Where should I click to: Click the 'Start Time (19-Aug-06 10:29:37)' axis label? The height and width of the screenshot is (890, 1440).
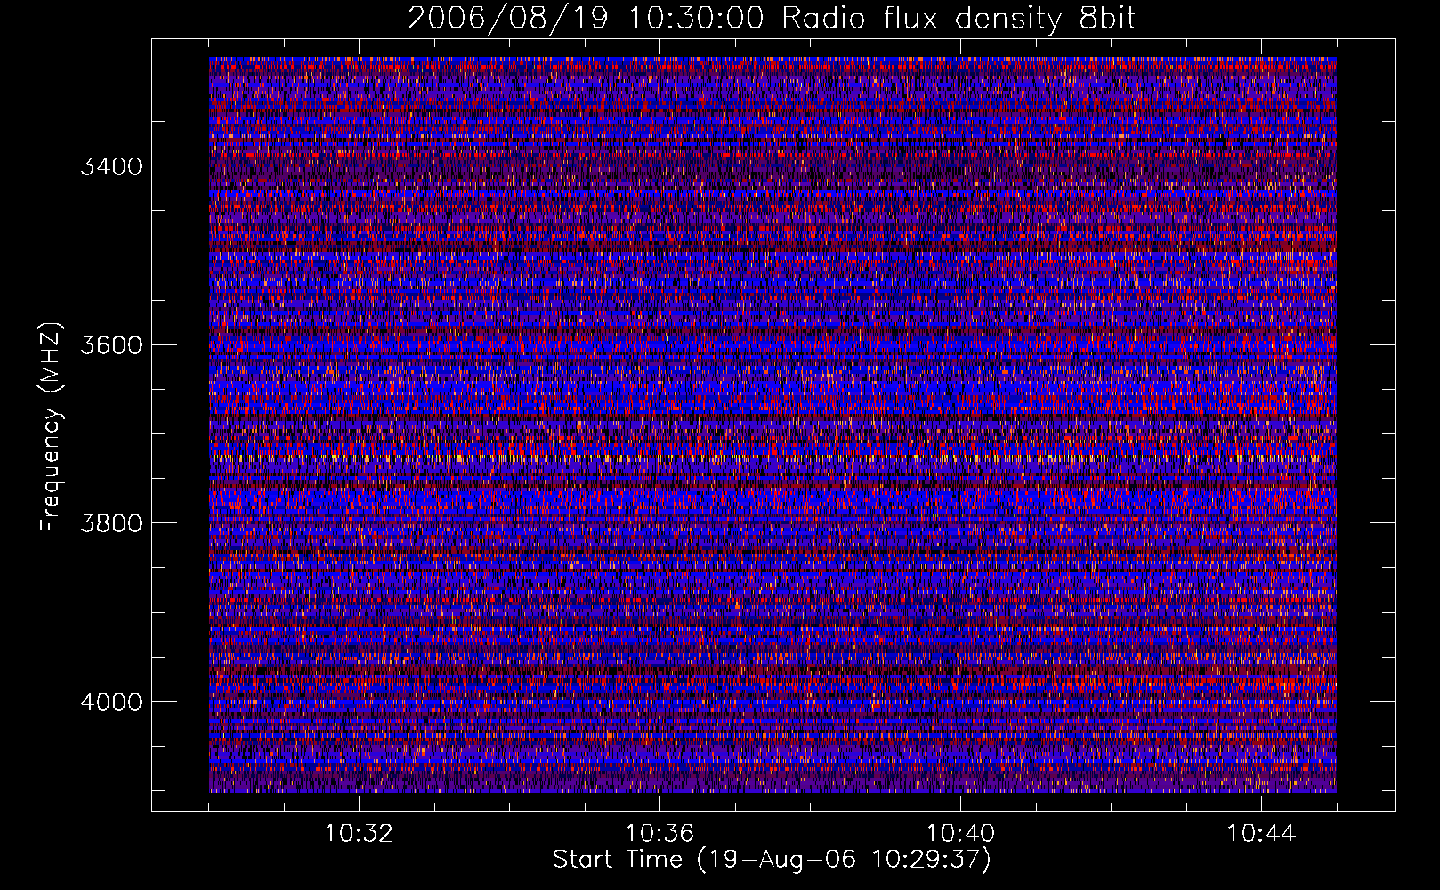coord(772,860)
